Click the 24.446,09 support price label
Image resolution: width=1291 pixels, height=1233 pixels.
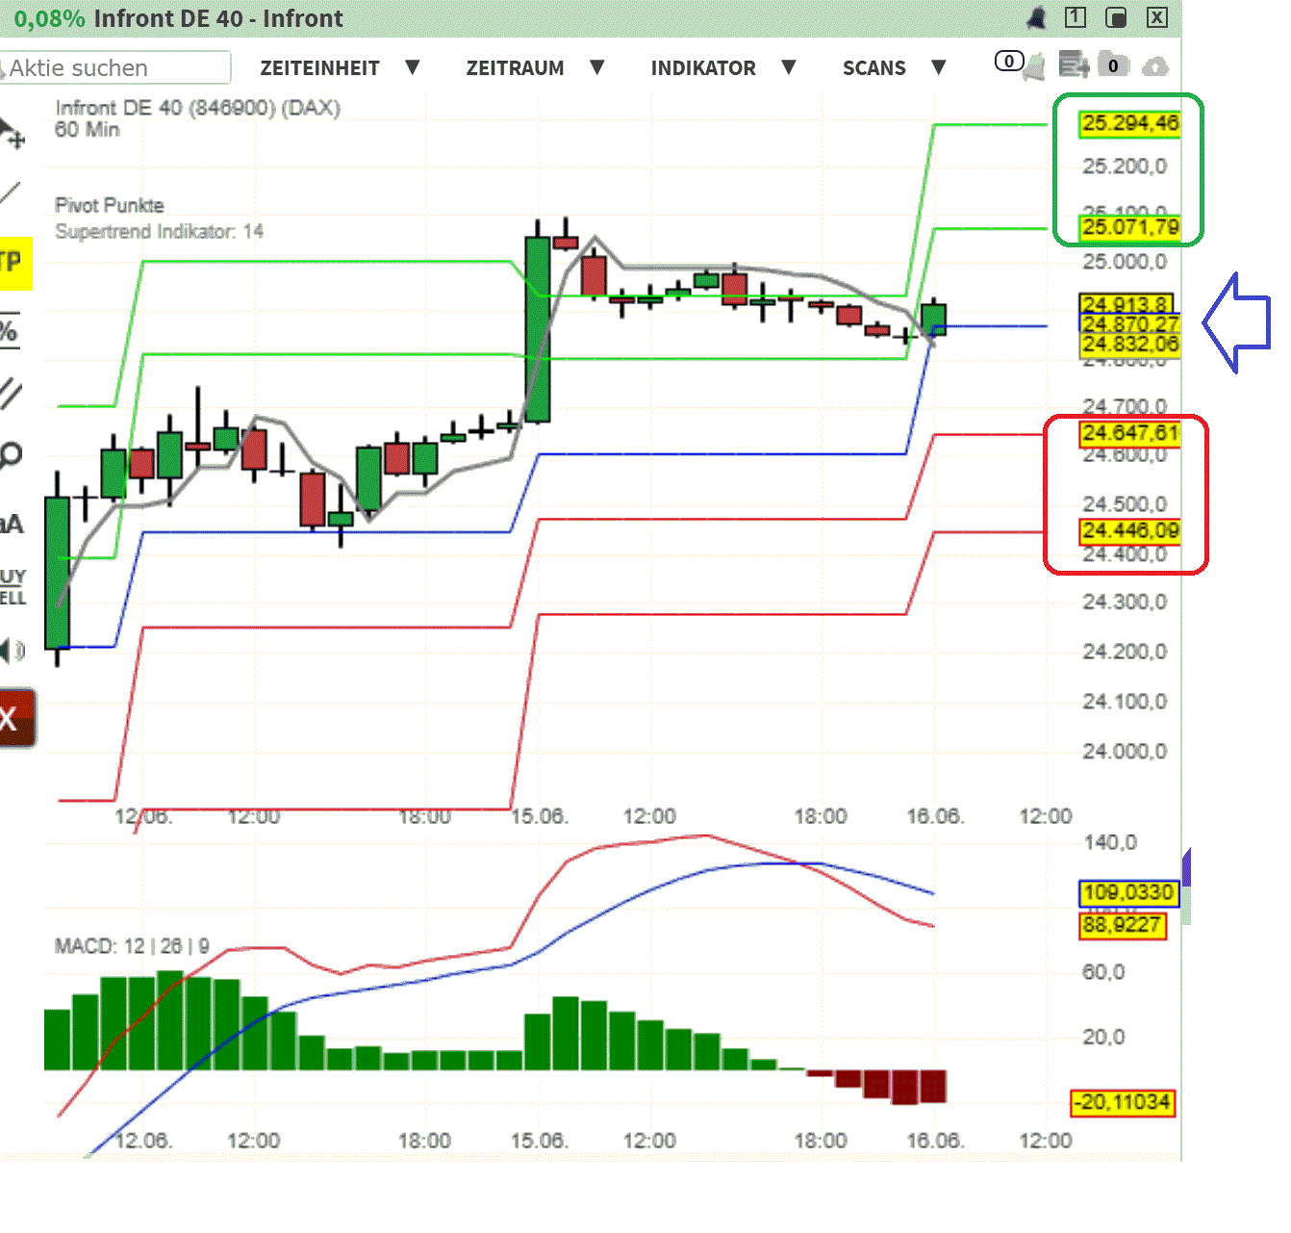tap(1129, 530)
